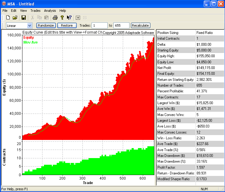
Task: Activate the context help pointer icon
Action: [69, 18]
